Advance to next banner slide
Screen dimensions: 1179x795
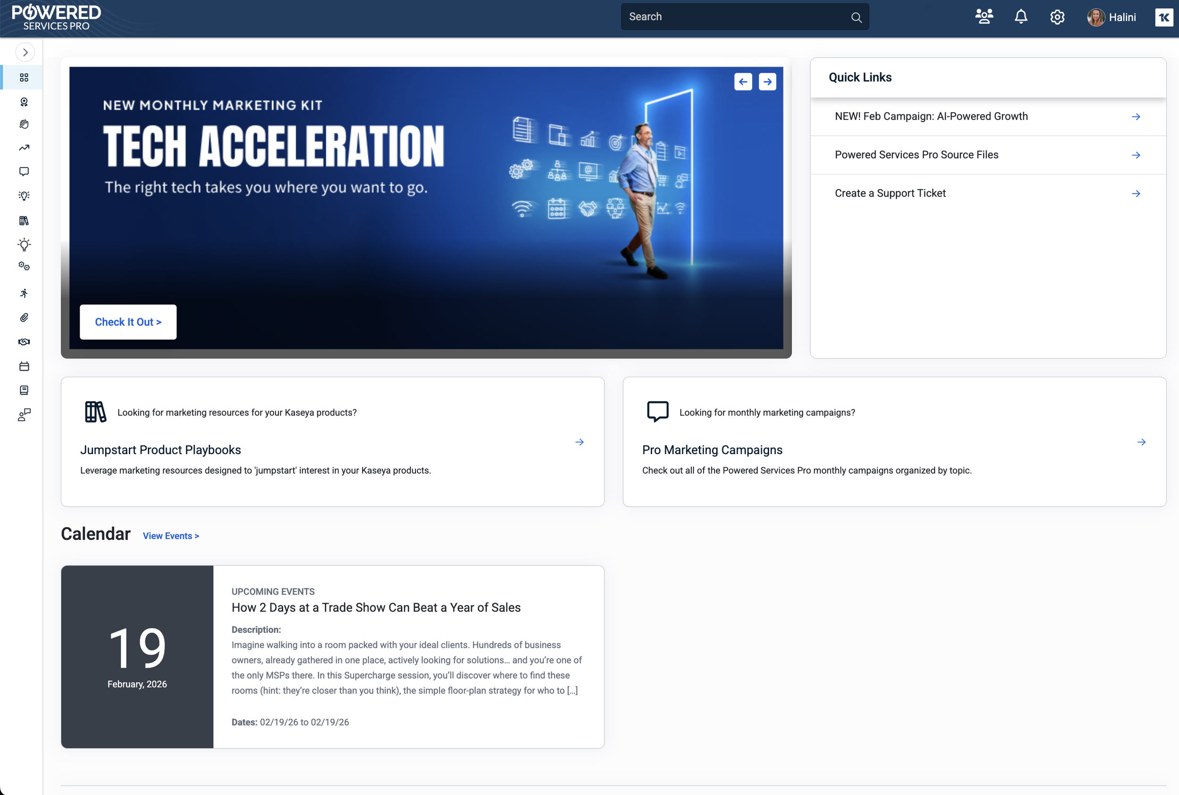coord(767,82)
